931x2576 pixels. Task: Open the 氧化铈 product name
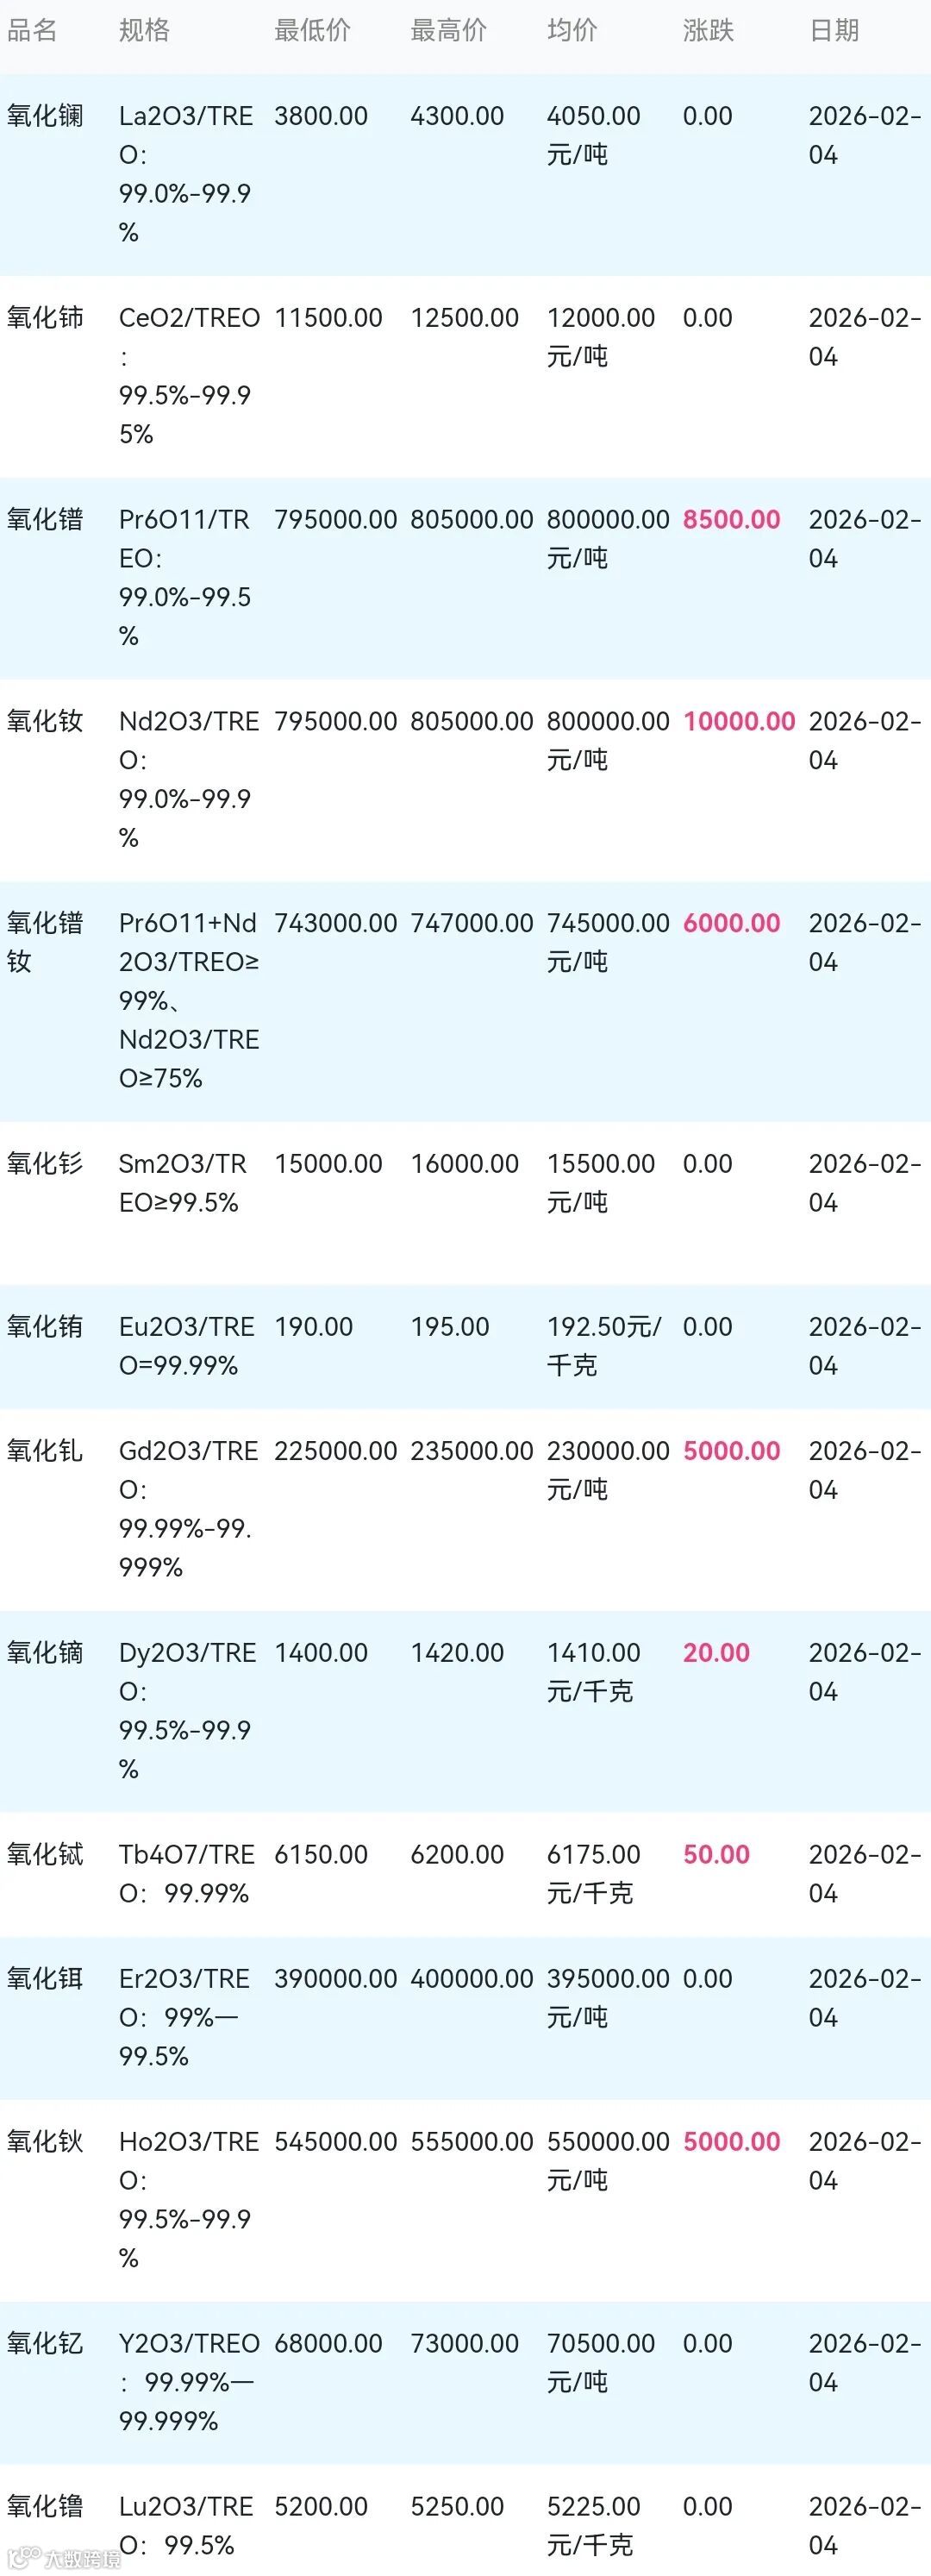[x=45, y=318]
